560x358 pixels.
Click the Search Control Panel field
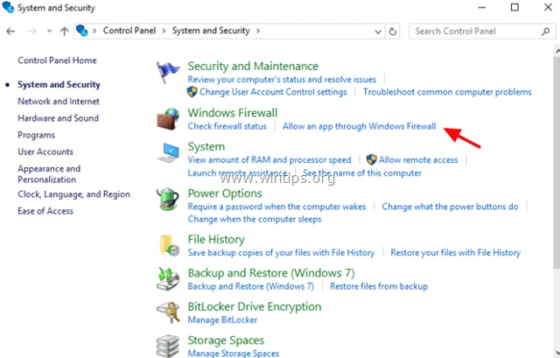click(x=482, y=32)
